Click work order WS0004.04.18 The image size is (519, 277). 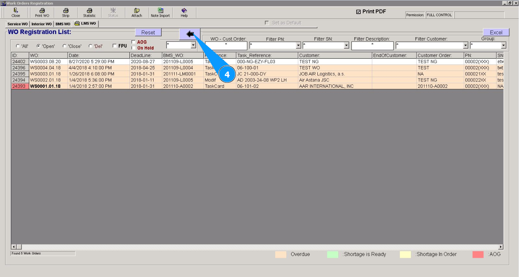pos(46,68)
